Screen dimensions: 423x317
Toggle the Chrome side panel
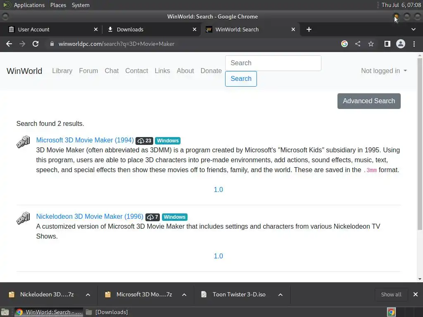pyautogui.click(x=387, y=44)
